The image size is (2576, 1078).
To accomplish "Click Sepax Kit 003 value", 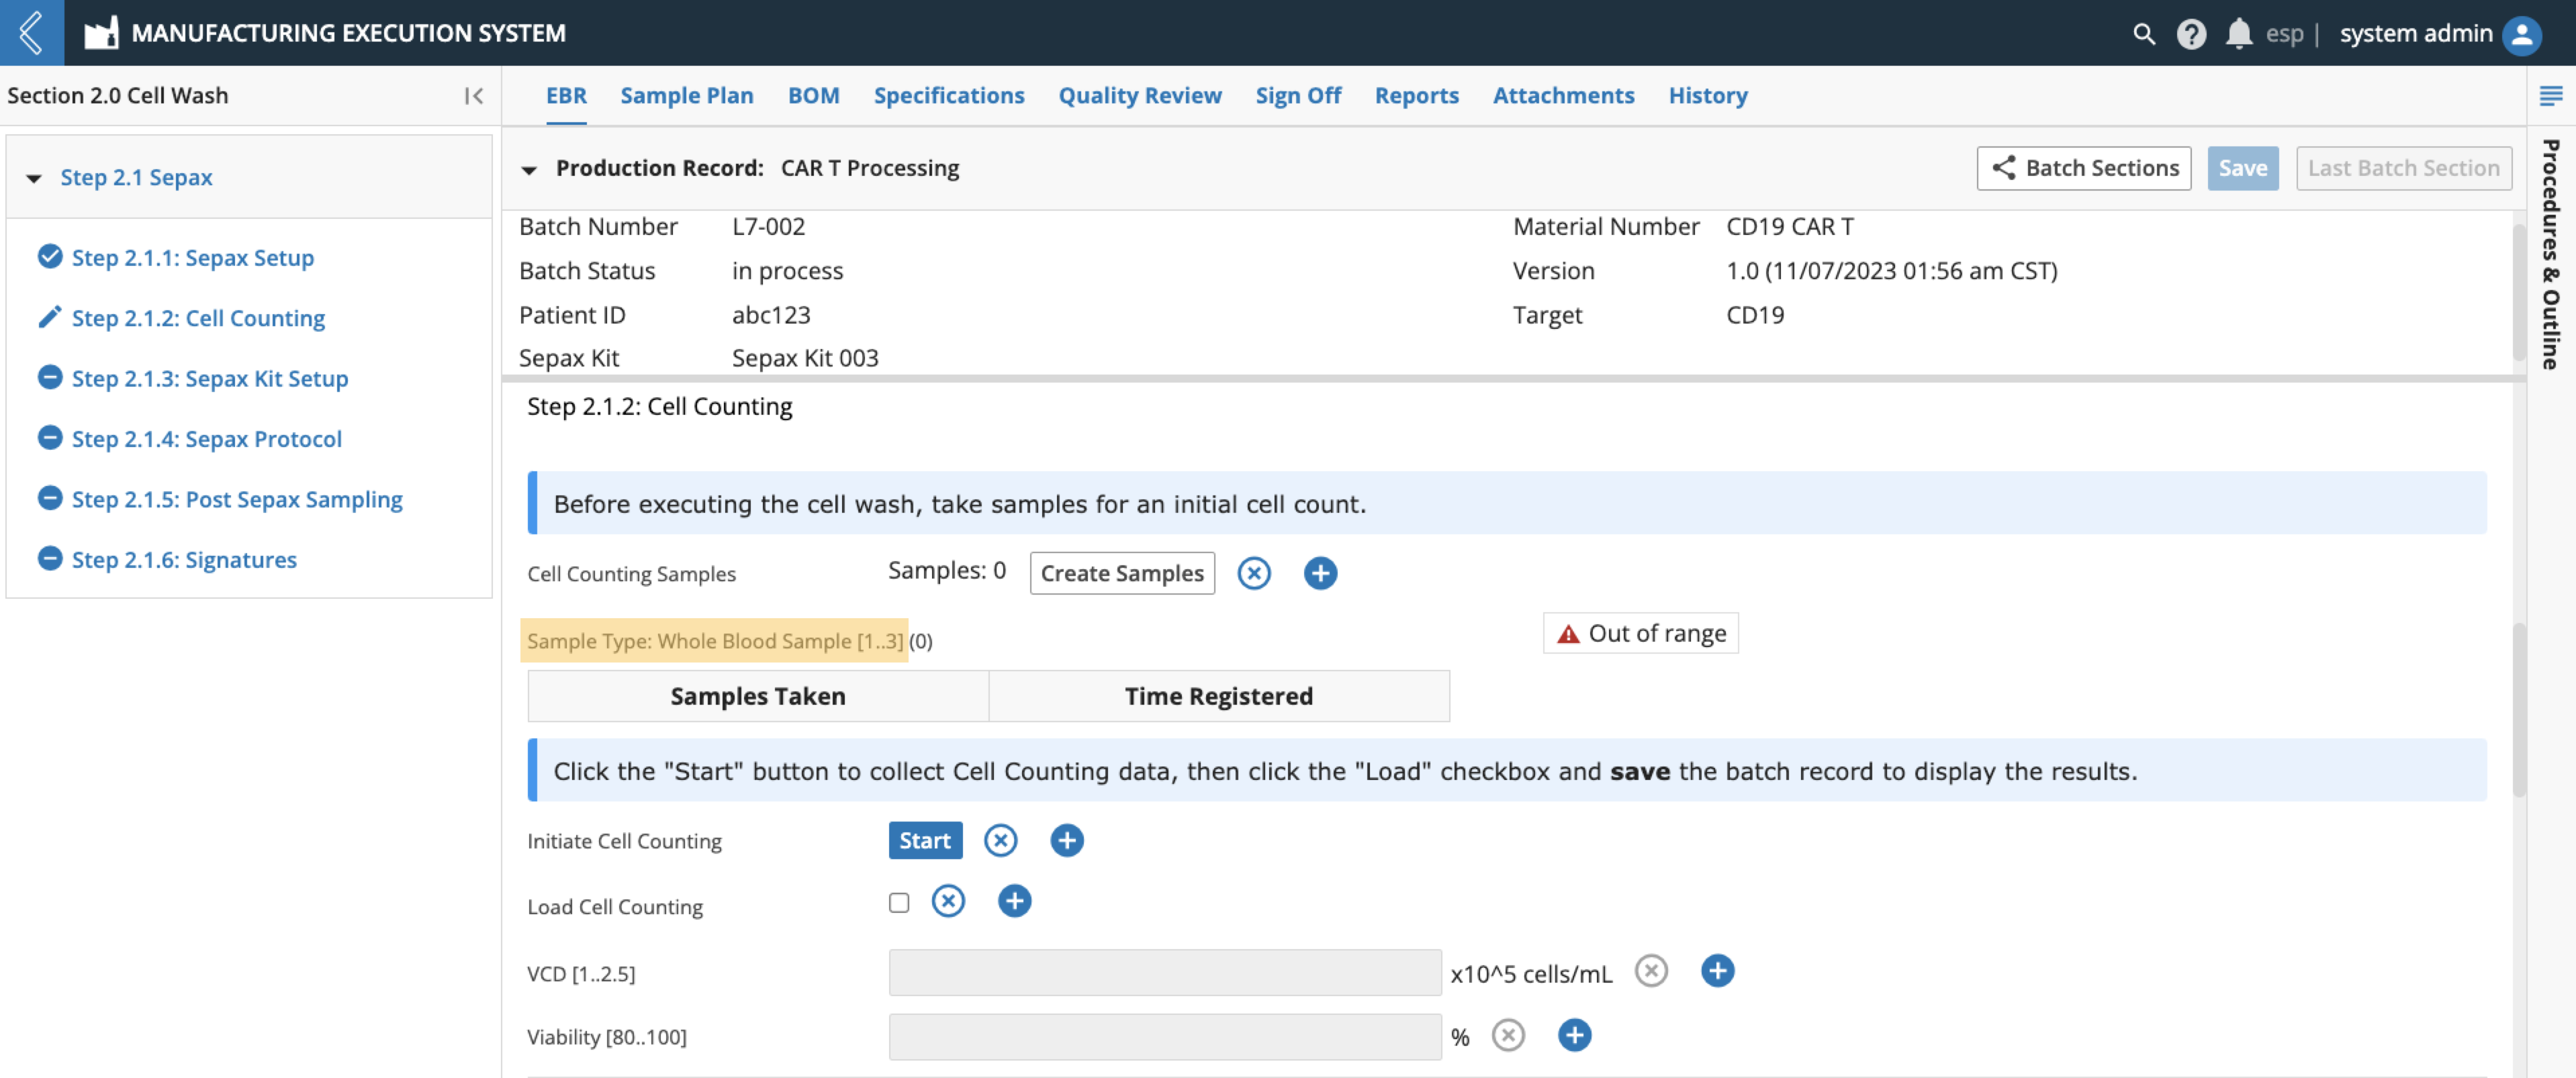I will (x=805, y=358).
